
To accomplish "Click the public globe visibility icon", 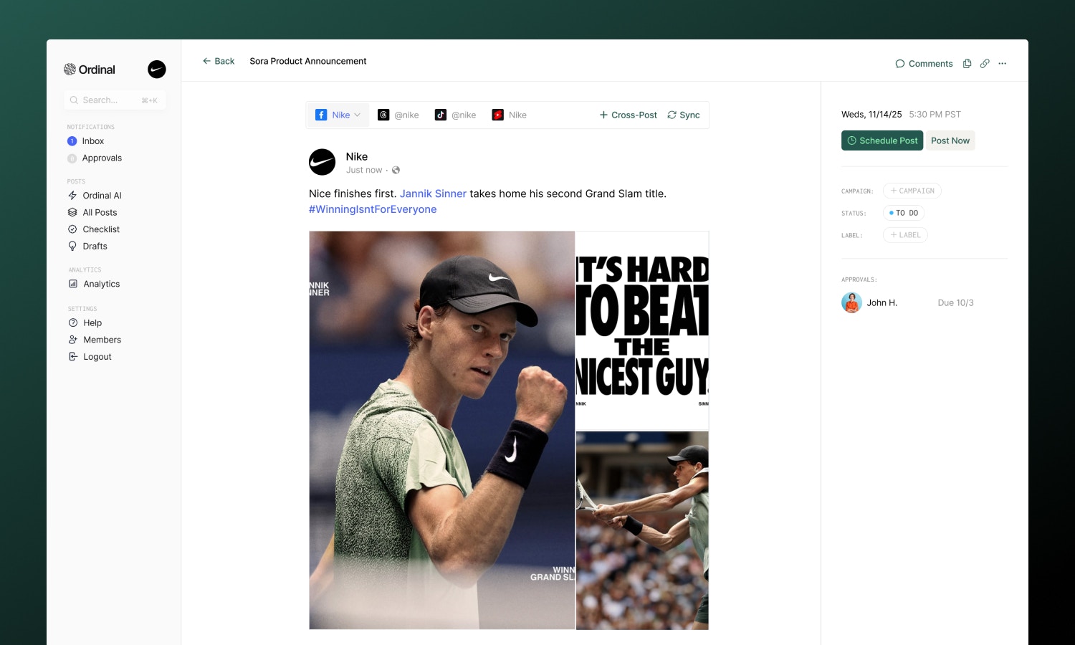I will coord(396,170).
